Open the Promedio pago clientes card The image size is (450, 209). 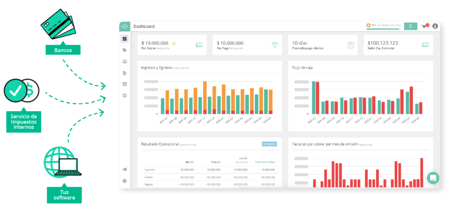click(323, 45)
